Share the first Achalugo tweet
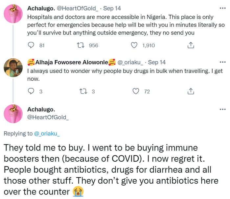This screenshot has height=199, width=230. 191,45
